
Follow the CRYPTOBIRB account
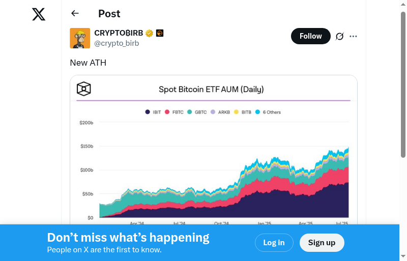[310, 36]
